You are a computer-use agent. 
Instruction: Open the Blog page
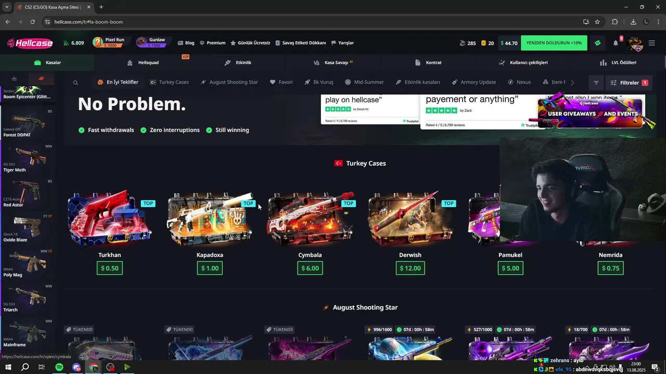point(186,43)
